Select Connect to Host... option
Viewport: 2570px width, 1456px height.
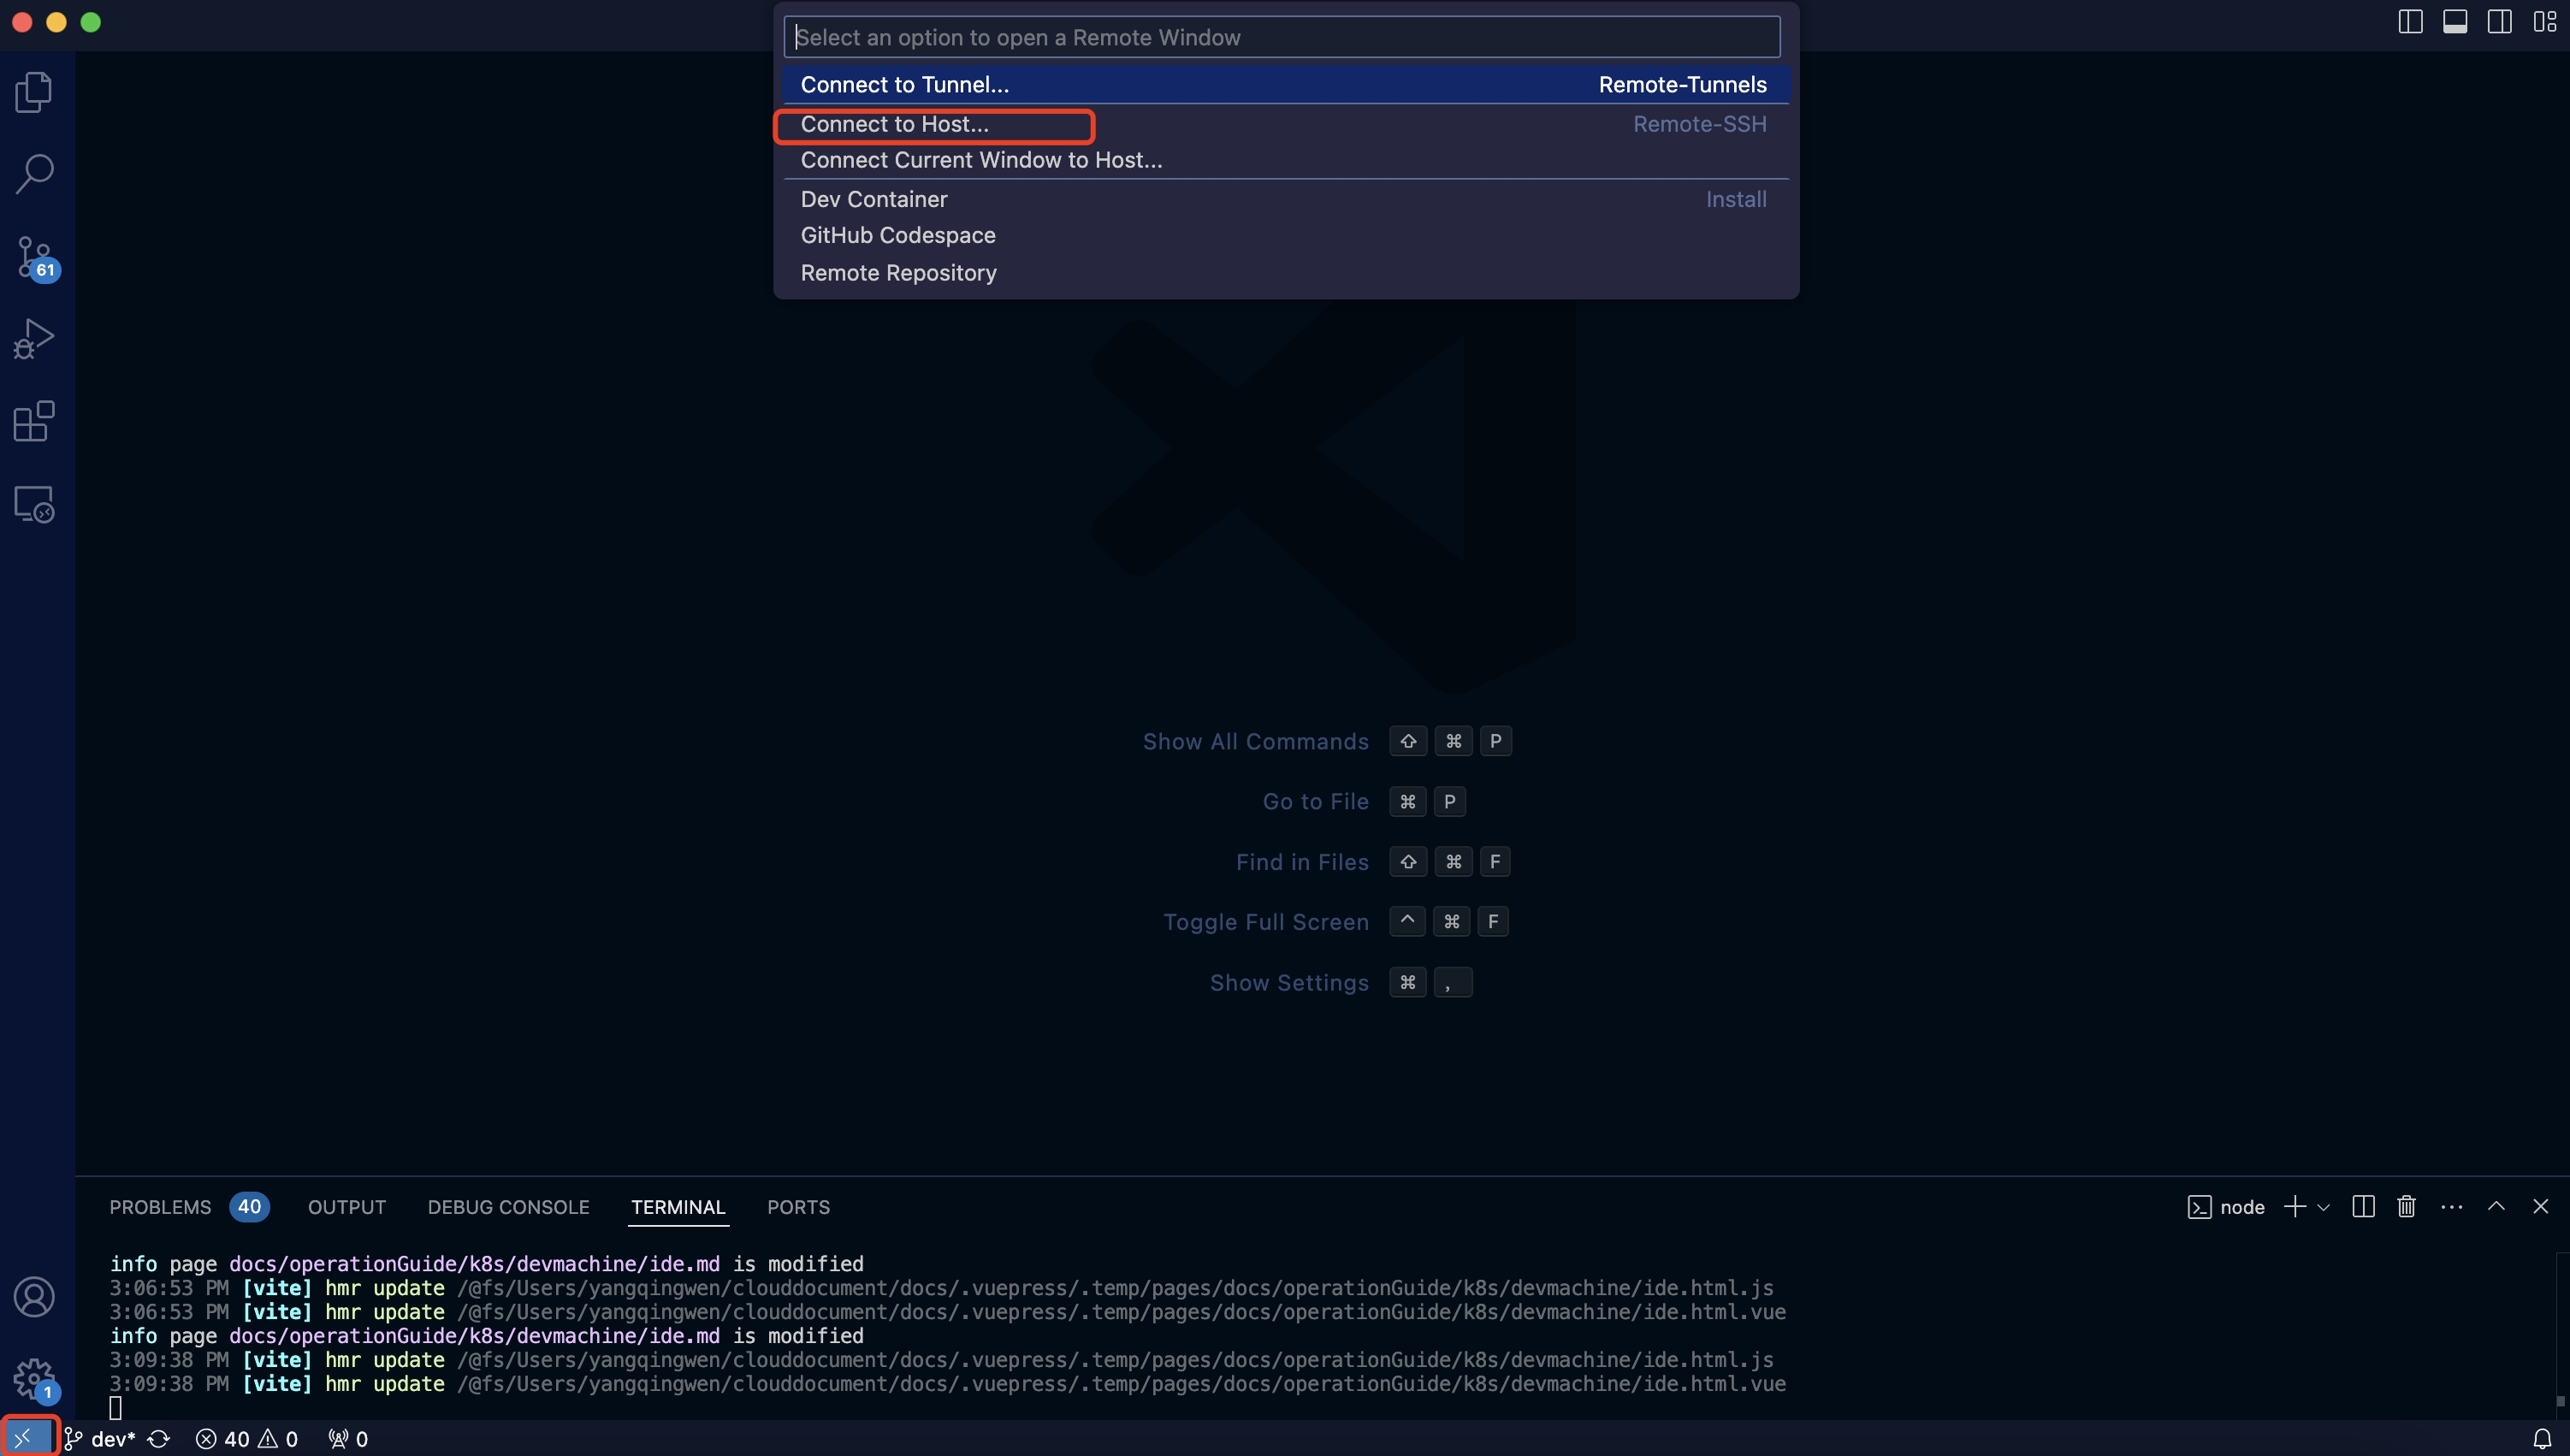[894, 125]
